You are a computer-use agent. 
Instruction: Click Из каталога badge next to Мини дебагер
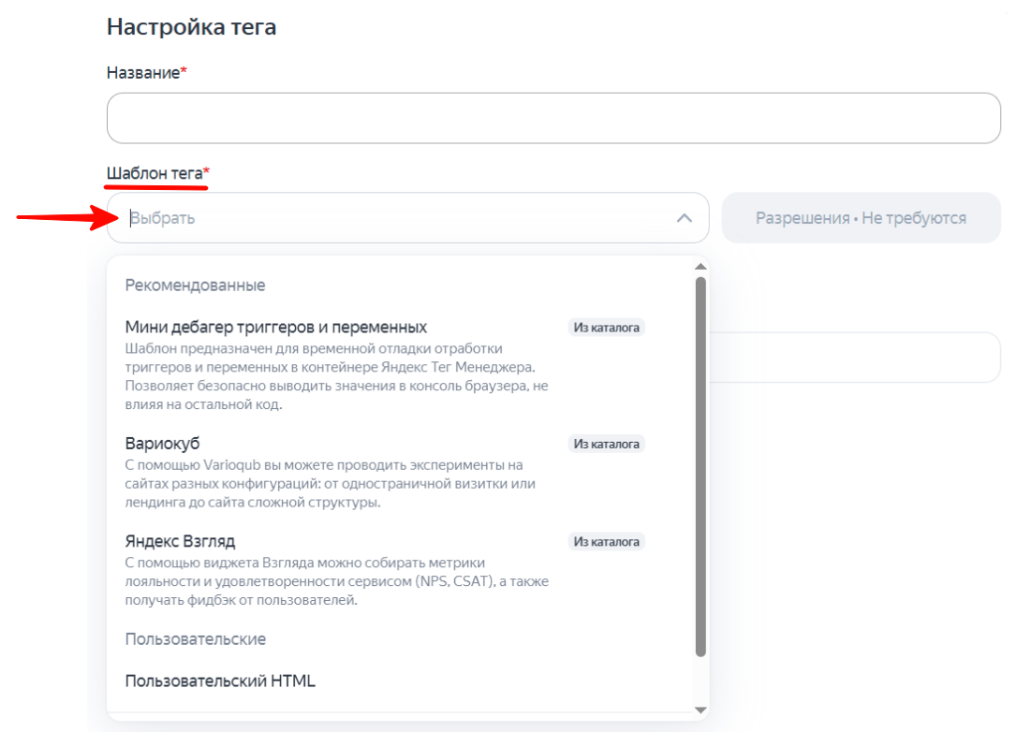[607, 328]
